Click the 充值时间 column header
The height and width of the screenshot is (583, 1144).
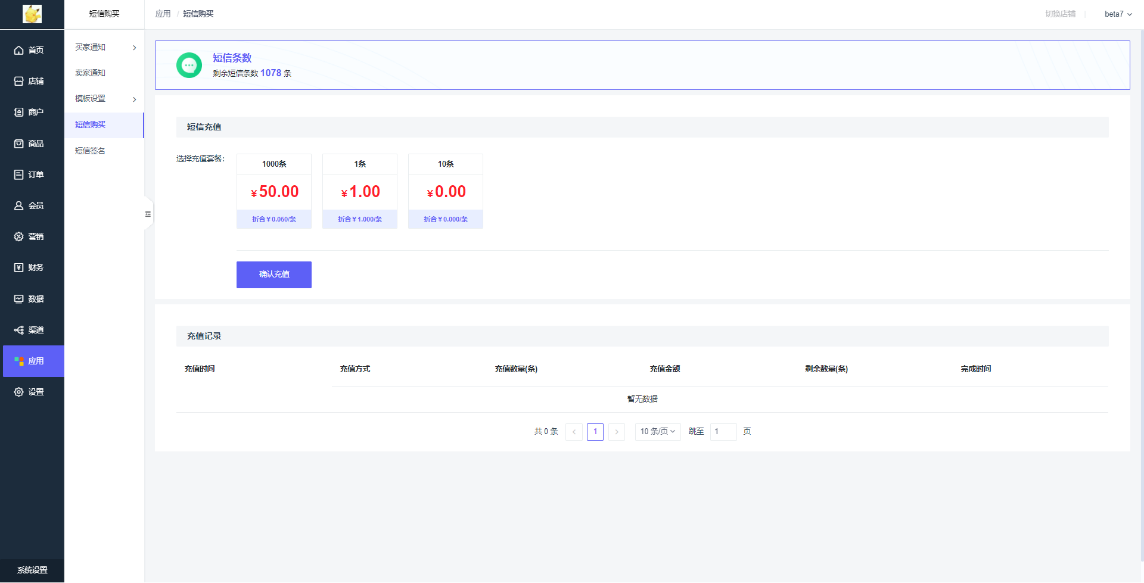[200, 369]
